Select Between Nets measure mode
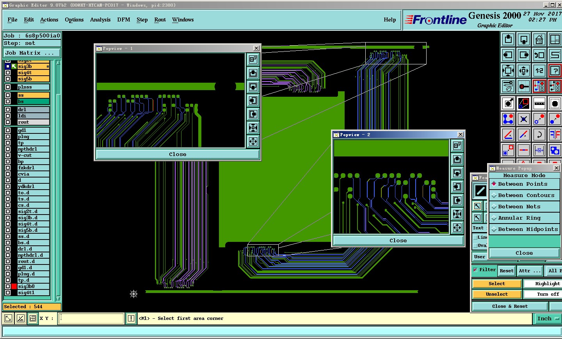The width and height of the screenshot is (562, 339). pyautogui.click(x=519, y=207)
